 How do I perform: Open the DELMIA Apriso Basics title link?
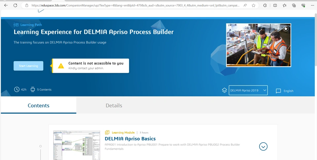pyautogui.click(x=130, y=139)
